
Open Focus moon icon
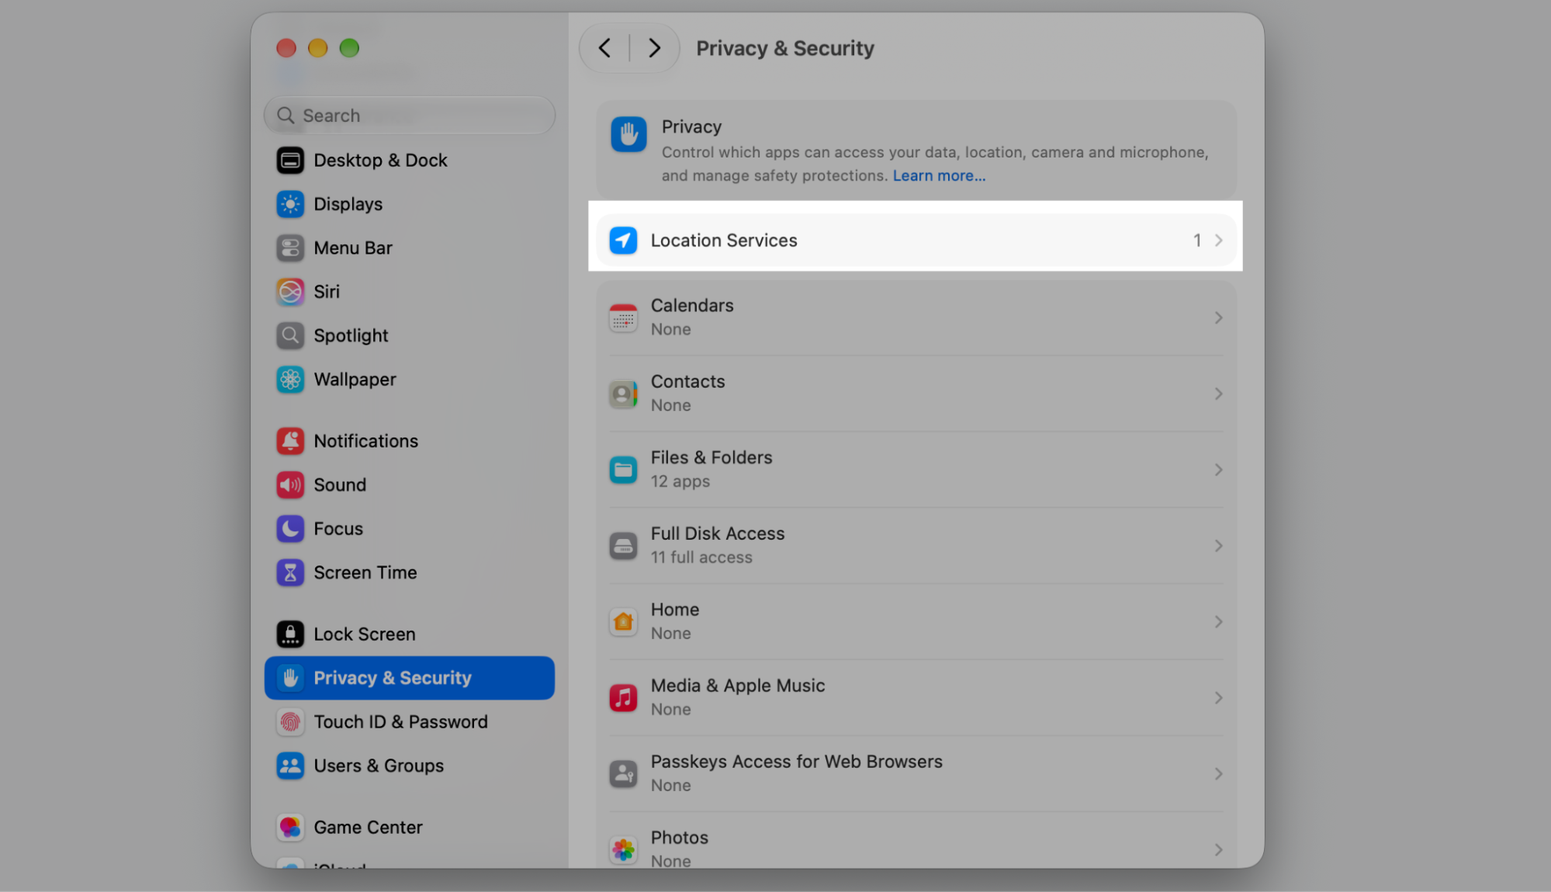290,529
